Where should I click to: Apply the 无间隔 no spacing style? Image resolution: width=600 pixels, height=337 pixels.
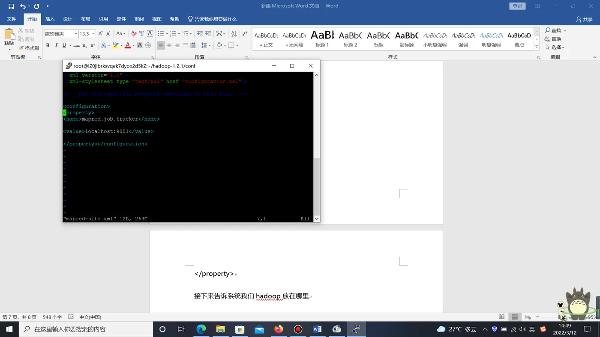click(294, 38)
